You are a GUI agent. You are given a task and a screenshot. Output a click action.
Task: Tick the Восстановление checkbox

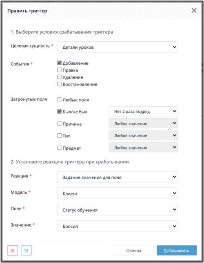(59, 84)
